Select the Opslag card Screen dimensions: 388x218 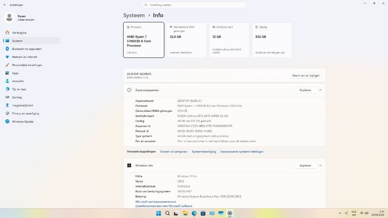click(x=272, y=40)
